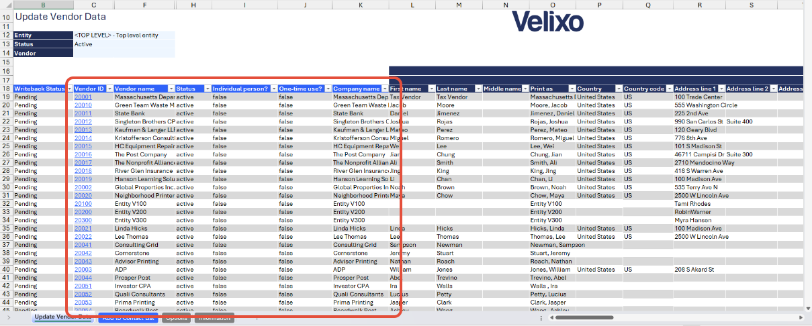Follow the 20022 link for Lee Thomas

[83, 237]
